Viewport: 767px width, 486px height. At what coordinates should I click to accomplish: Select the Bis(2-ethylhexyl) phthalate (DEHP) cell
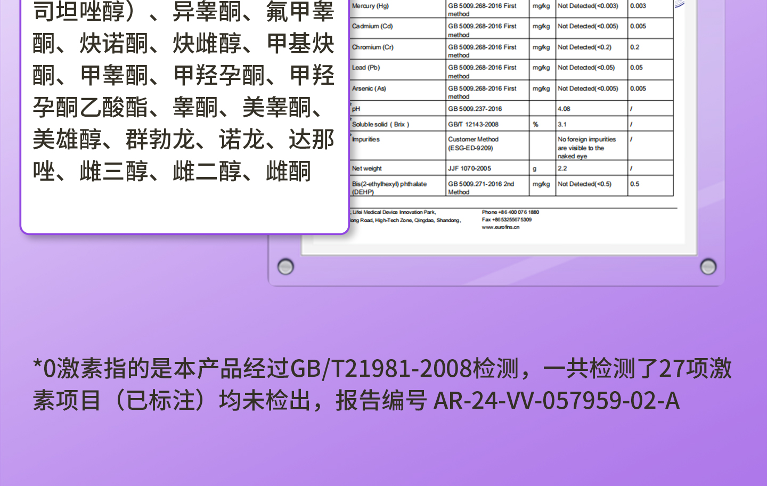click(389, 188)
